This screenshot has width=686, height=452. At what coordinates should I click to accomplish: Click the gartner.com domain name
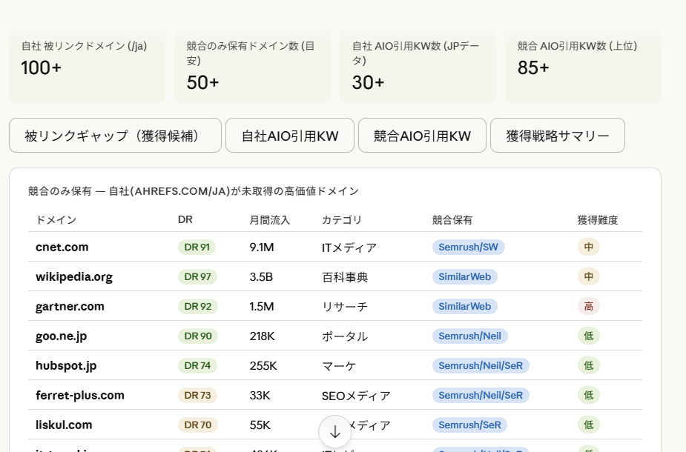point(70,306)
